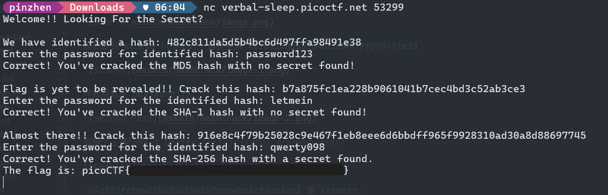This screenshot has width=608, height=195.
Task: Click the SHA-256 with a secret found message
Action: 188,159
